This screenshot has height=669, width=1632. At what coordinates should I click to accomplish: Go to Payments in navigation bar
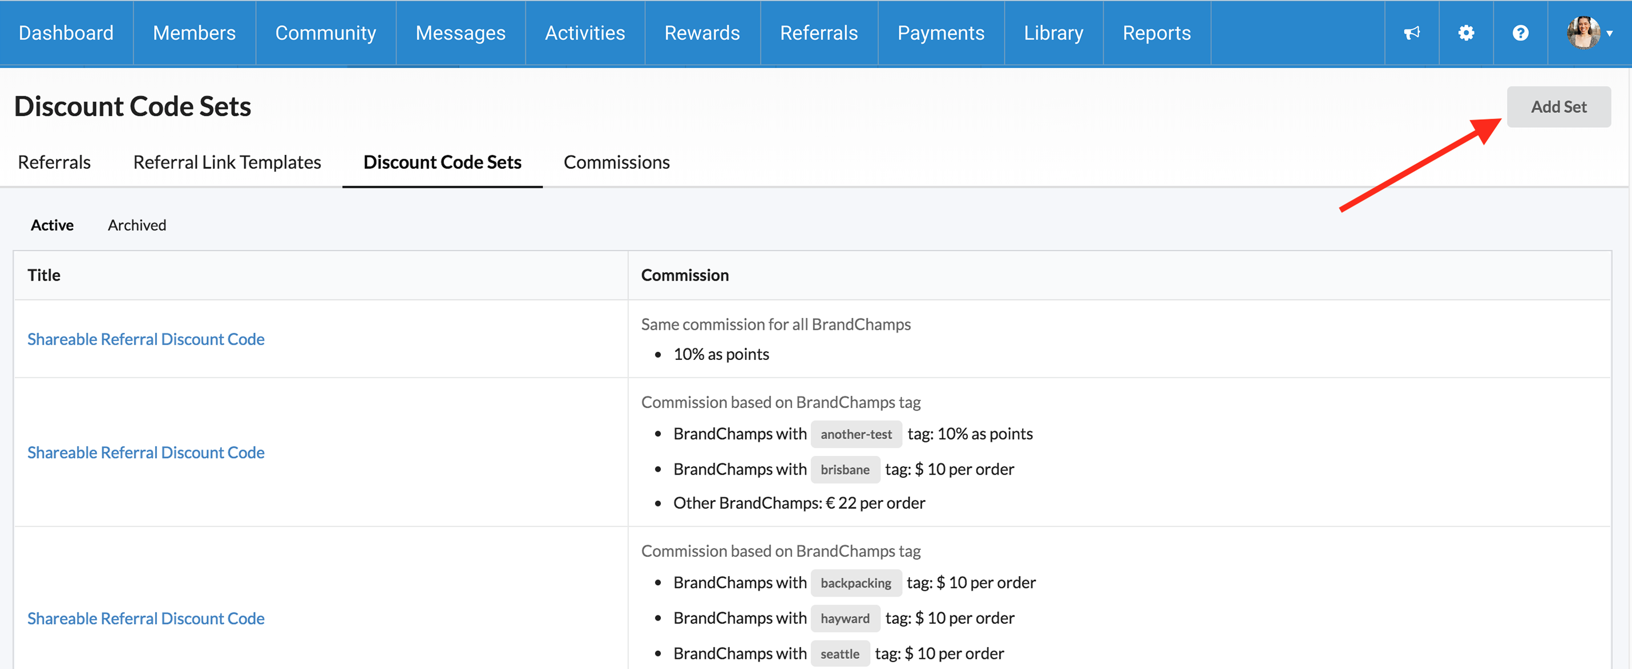click(x=940, y=33)
